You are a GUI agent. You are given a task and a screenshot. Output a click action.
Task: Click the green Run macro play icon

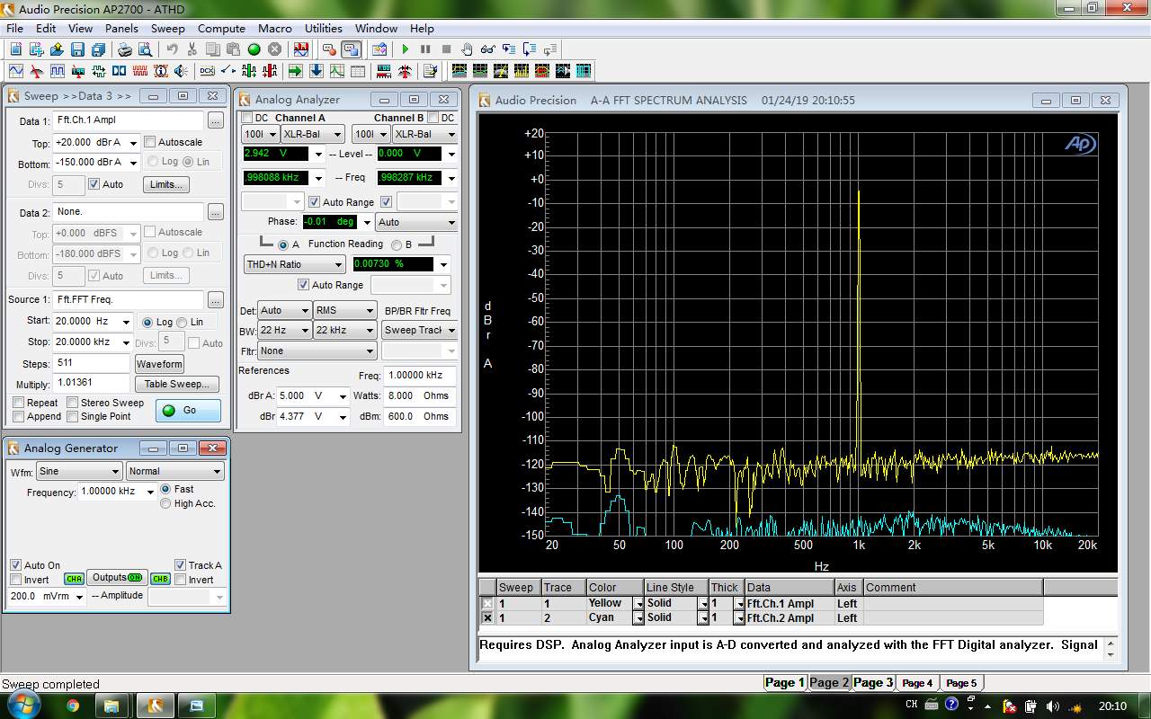405,49
